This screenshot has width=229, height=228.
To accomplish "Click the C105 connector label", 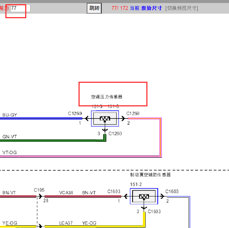I will 39,190.
